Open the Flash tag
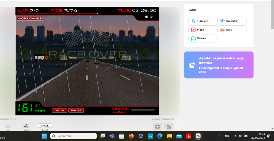The image size is (274, 141). pos(203,30)
